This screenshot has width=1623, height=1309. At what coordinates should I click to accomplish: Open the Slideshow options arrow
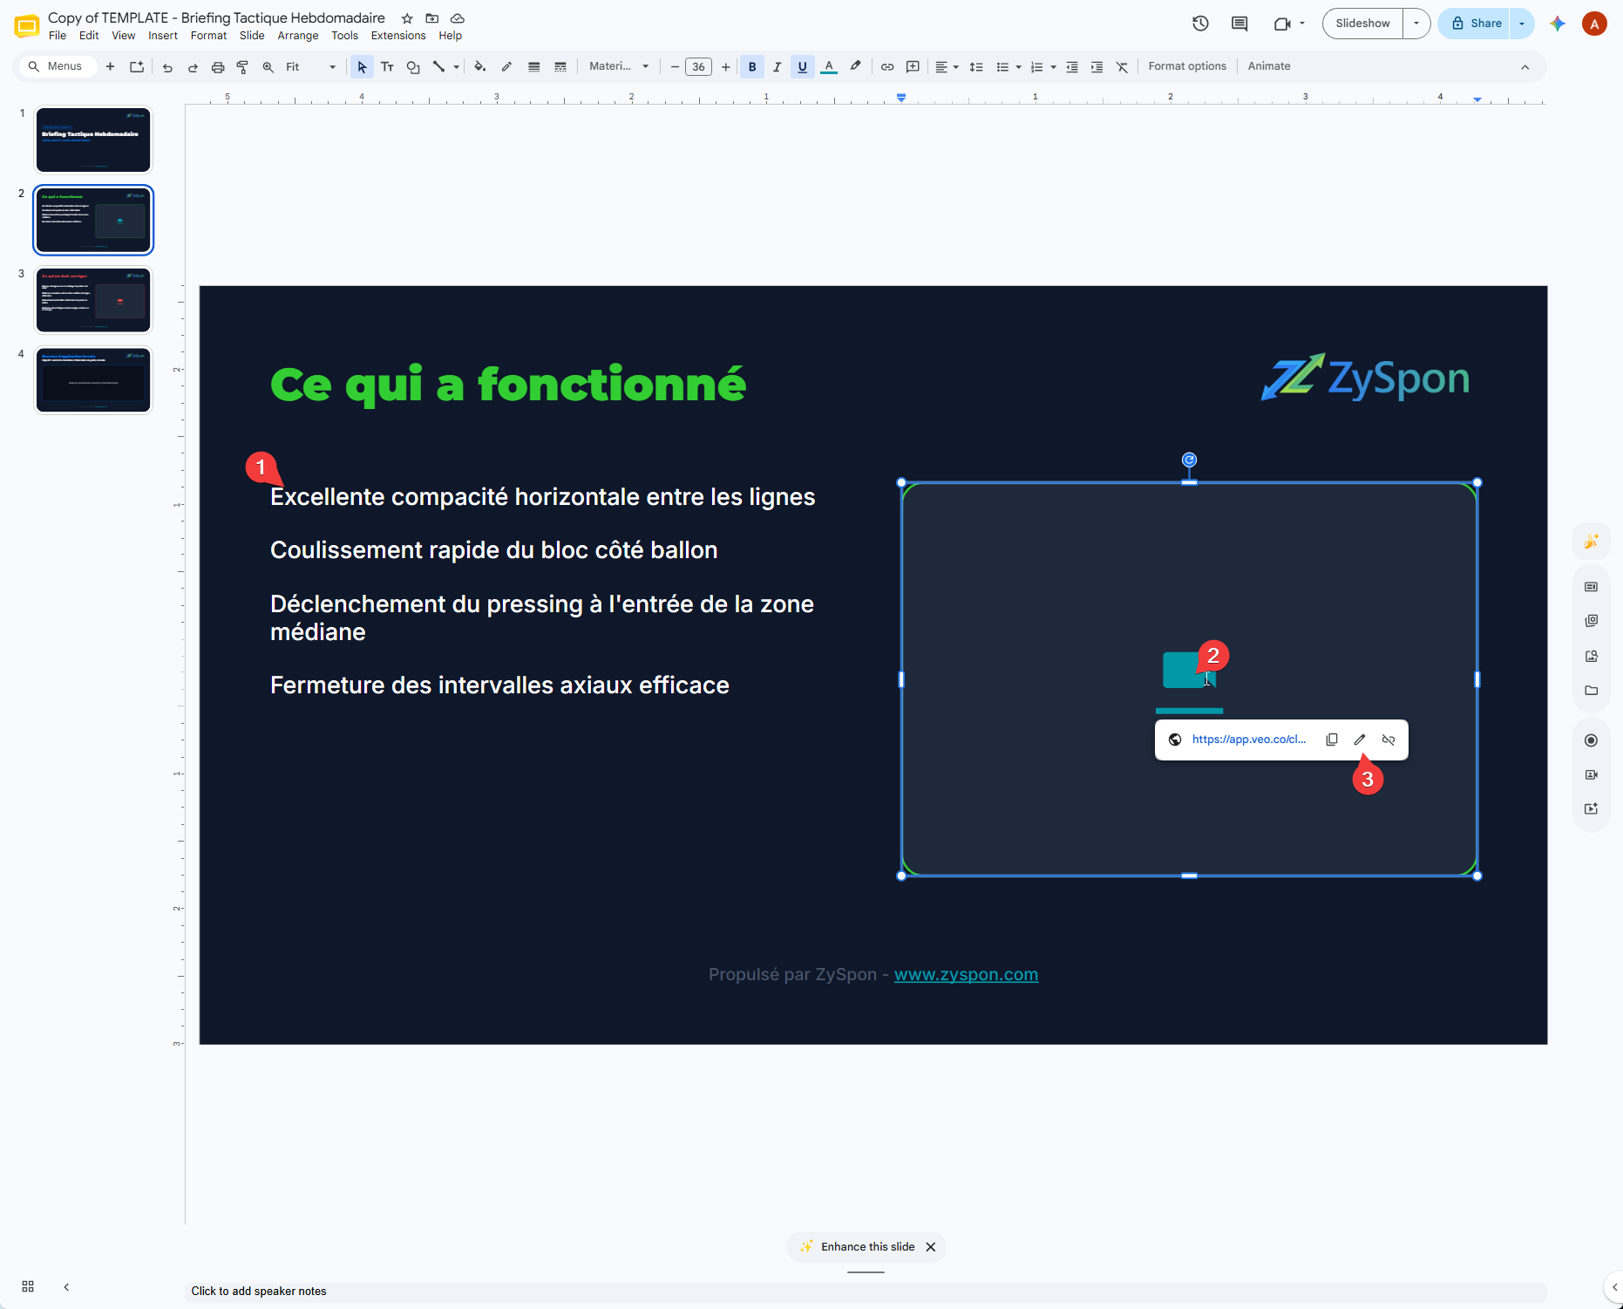click(x=1416, y=24)
